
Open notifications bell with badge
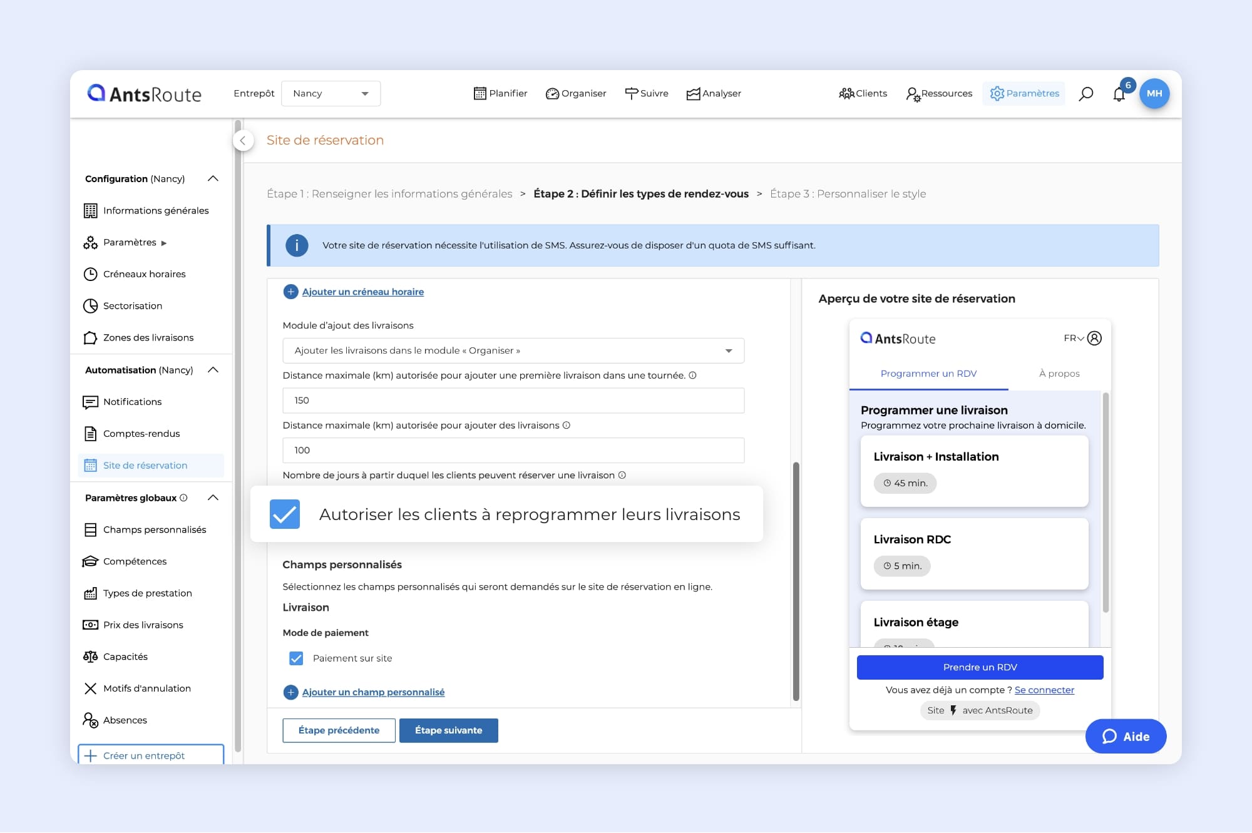1119,95
